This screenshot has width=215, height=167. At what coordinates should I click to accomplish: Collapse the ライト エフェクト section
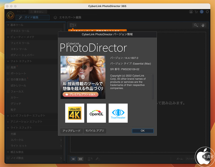pos(8,128)
